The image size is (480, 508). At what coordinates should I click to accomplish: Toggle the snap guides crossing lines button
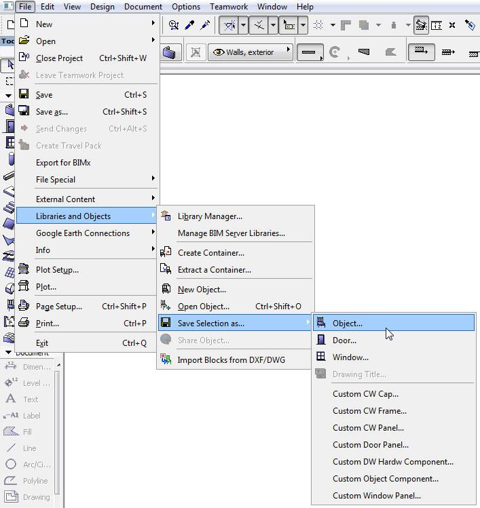tap(259, 25)
